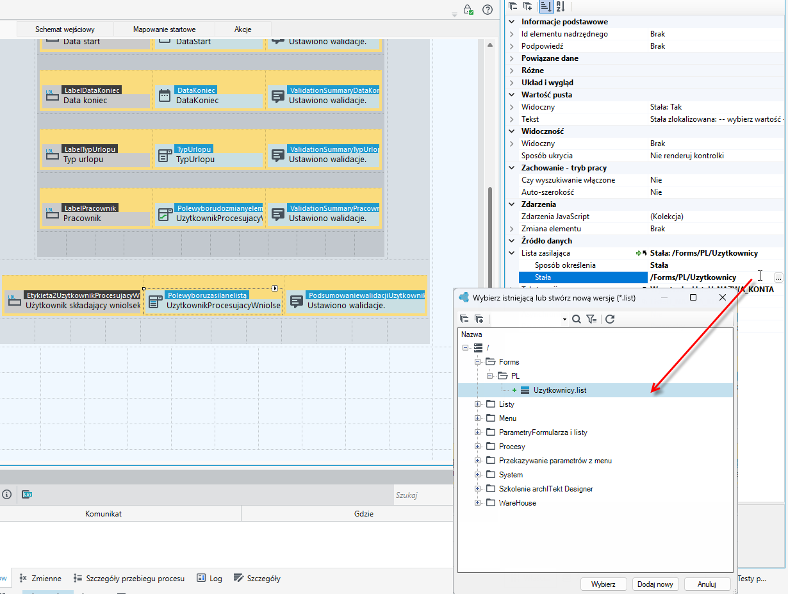Image resolution: width=788 pixels, height=594 pixels.
Task: Collapse all nodes in the list picker dialog
Action: [464, 318]
